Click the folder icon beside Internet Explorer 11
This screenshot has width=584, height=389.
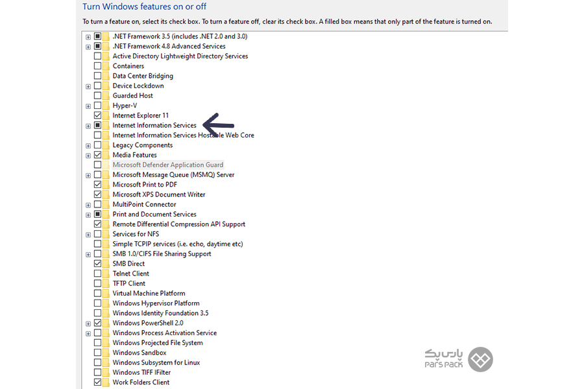[106, 115]
